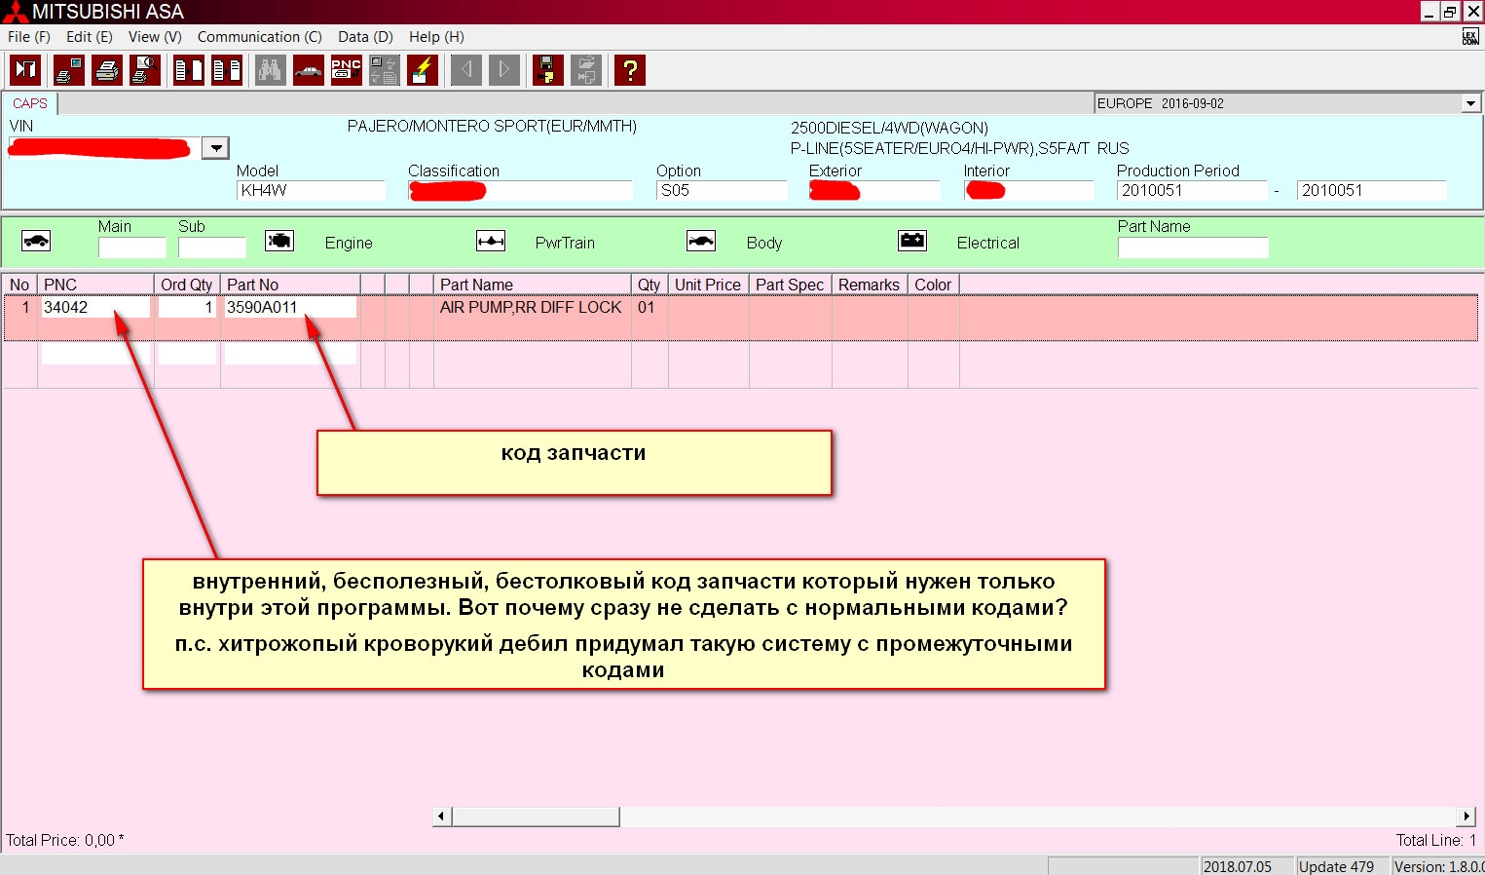
Task: Open the VIN dropdown arrow
Action: (215, 148)
